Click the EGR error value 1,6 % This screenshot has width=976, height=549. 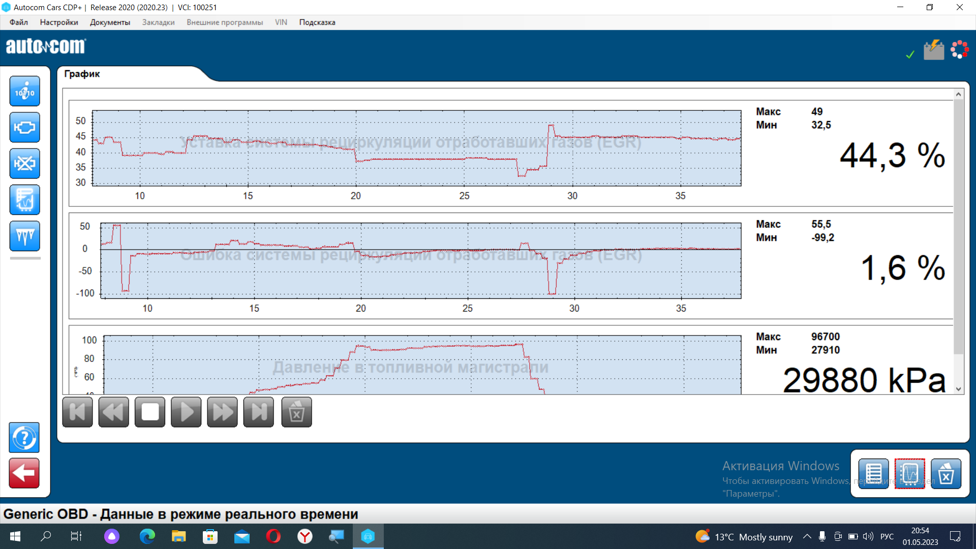(x=903, y=268)
